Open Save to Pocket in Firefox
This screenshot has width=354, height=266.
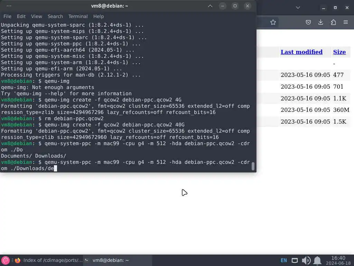(308, 22)
